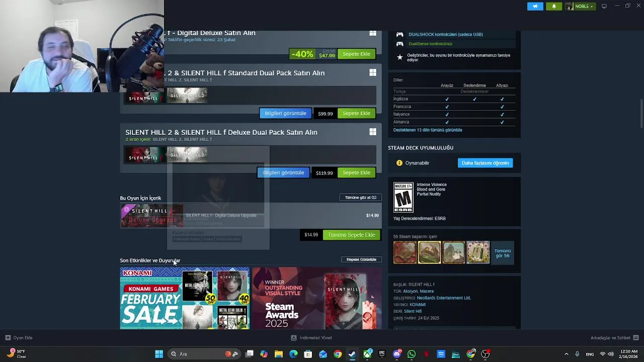Open 'Silent Hill' series link
This screenshot has height=362, width=644.
click(x=413, y=311)
